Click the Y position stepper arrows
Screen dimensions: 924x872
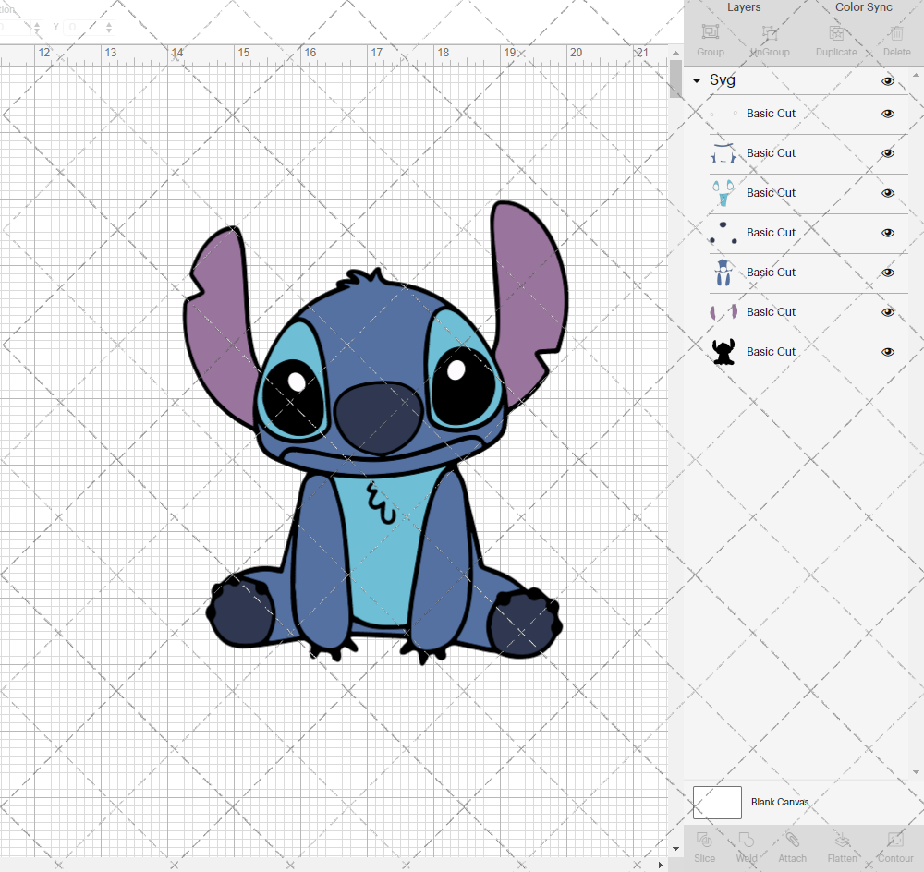pyautogui.click(x=109, y=27)
